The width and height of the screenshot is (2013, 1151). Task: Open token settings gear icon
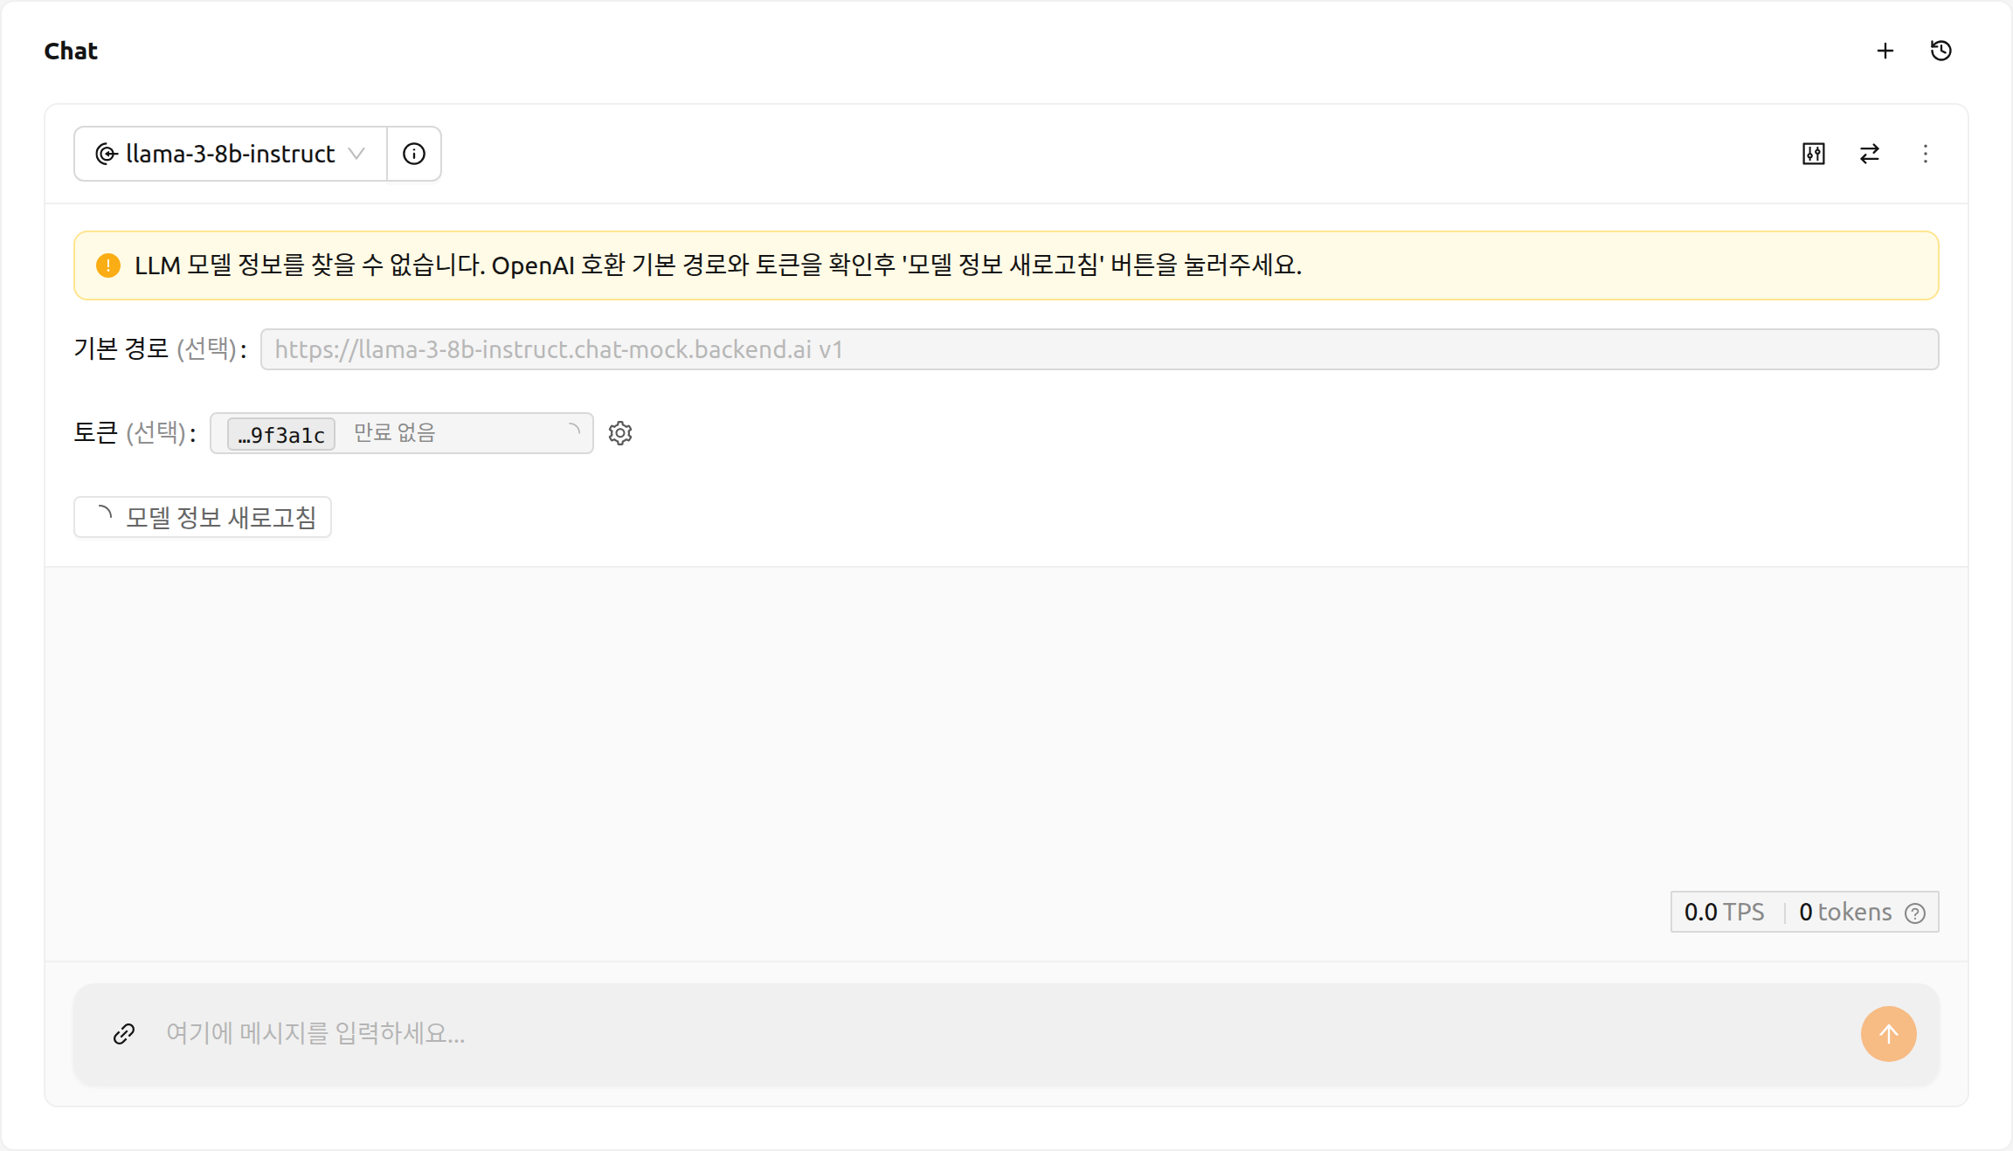(620, 433)
